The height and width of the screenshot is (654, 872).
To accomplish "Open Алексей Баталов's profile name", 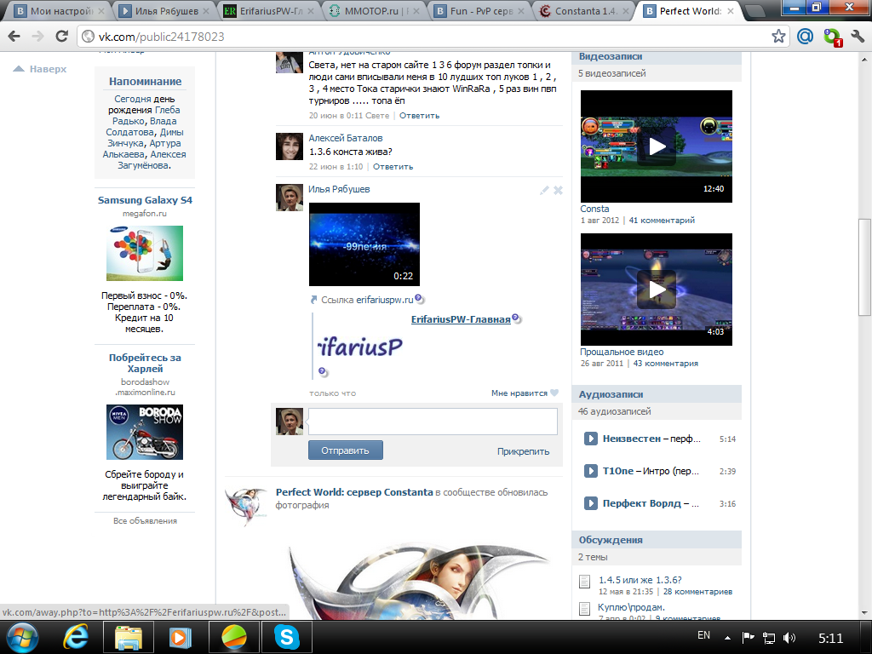I will (346, 138).
